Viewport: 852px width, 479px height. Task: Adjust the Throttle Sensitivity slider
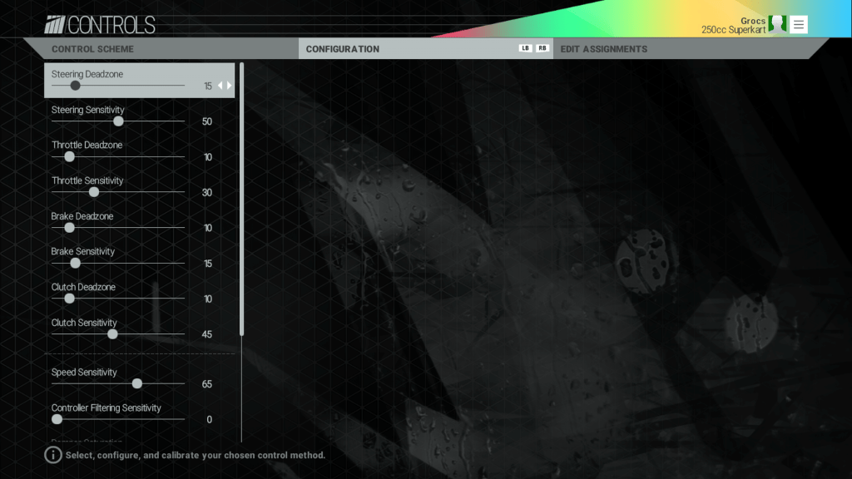[x=93, y=191]
